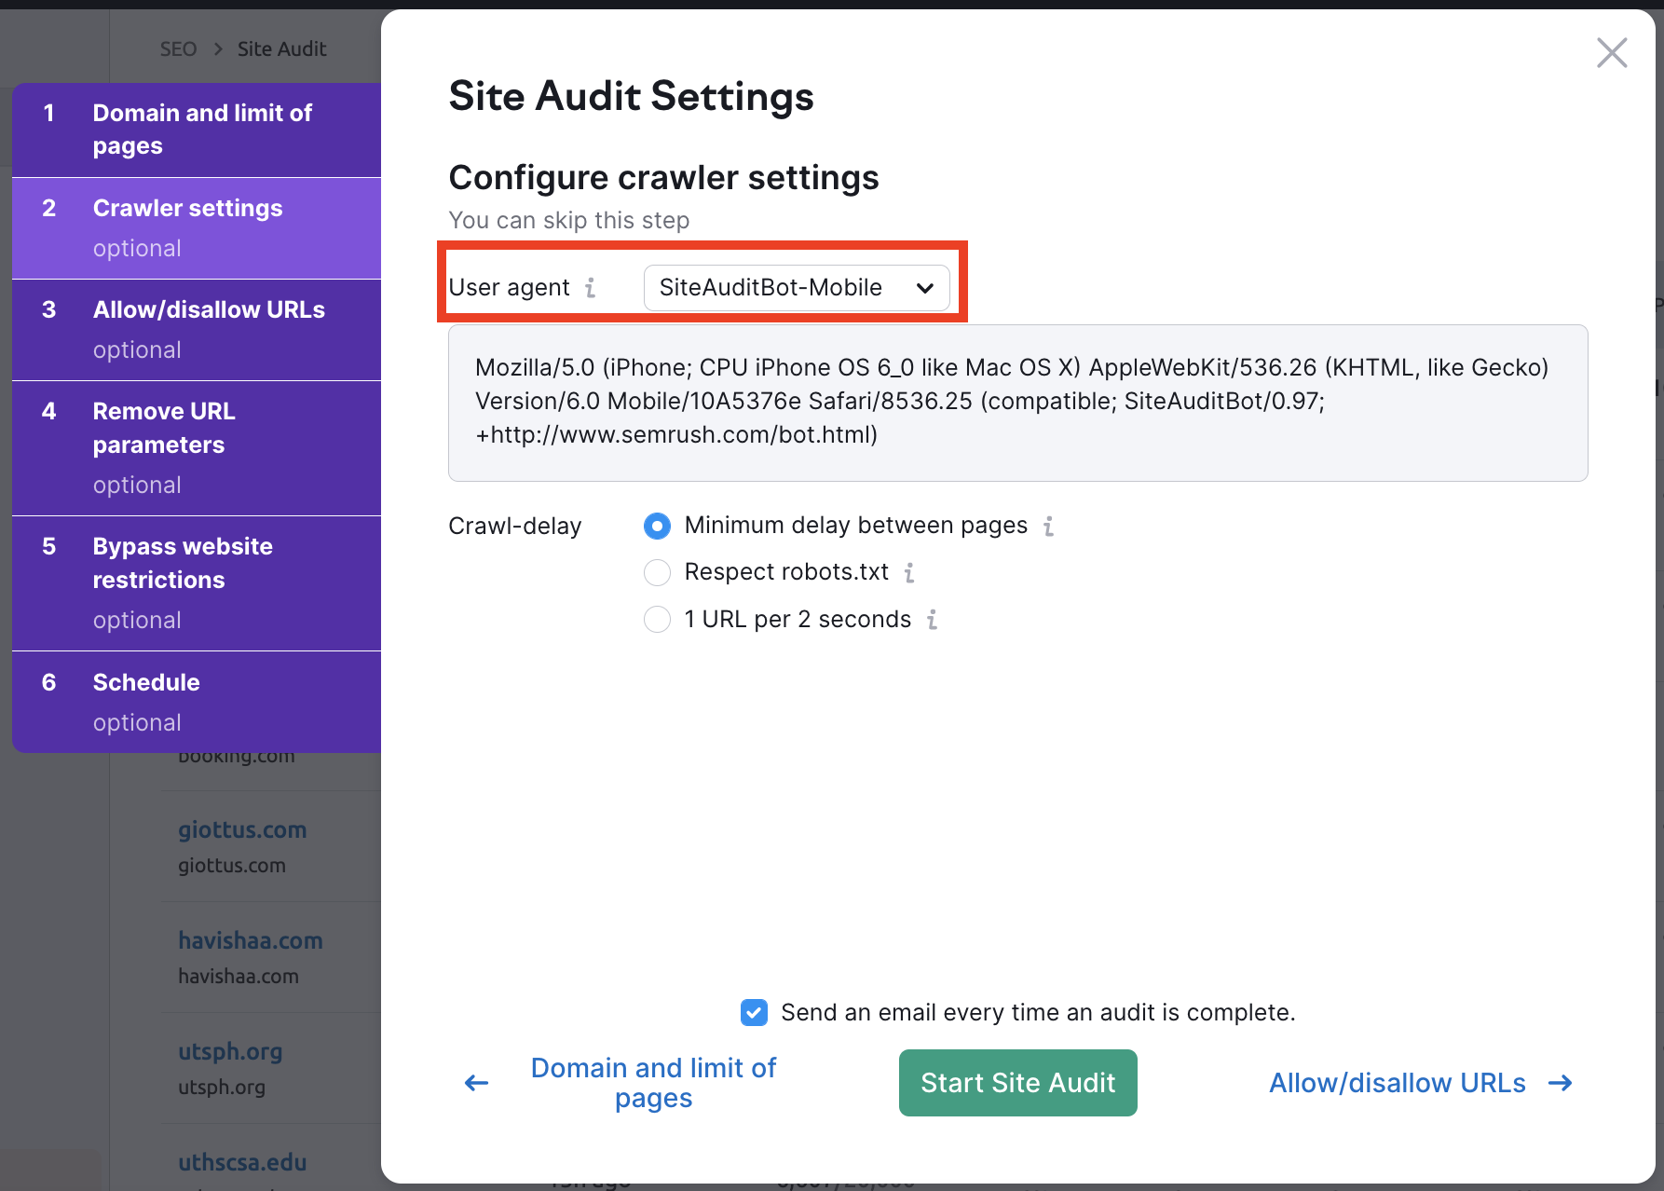Image resolution: width=1664 pixels, height=1191 pixels.
Task: Click the info icon next to Respect robots.txt
Action: [x=909, y=573]
